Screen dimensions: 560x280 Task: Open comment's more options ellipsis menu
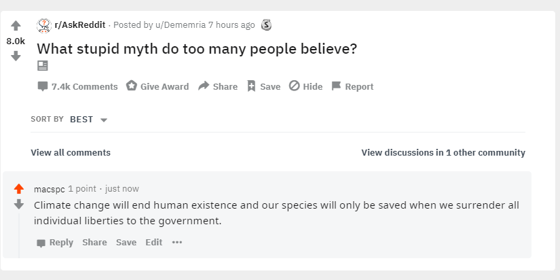pyautogui.click(x=177, y=243)
